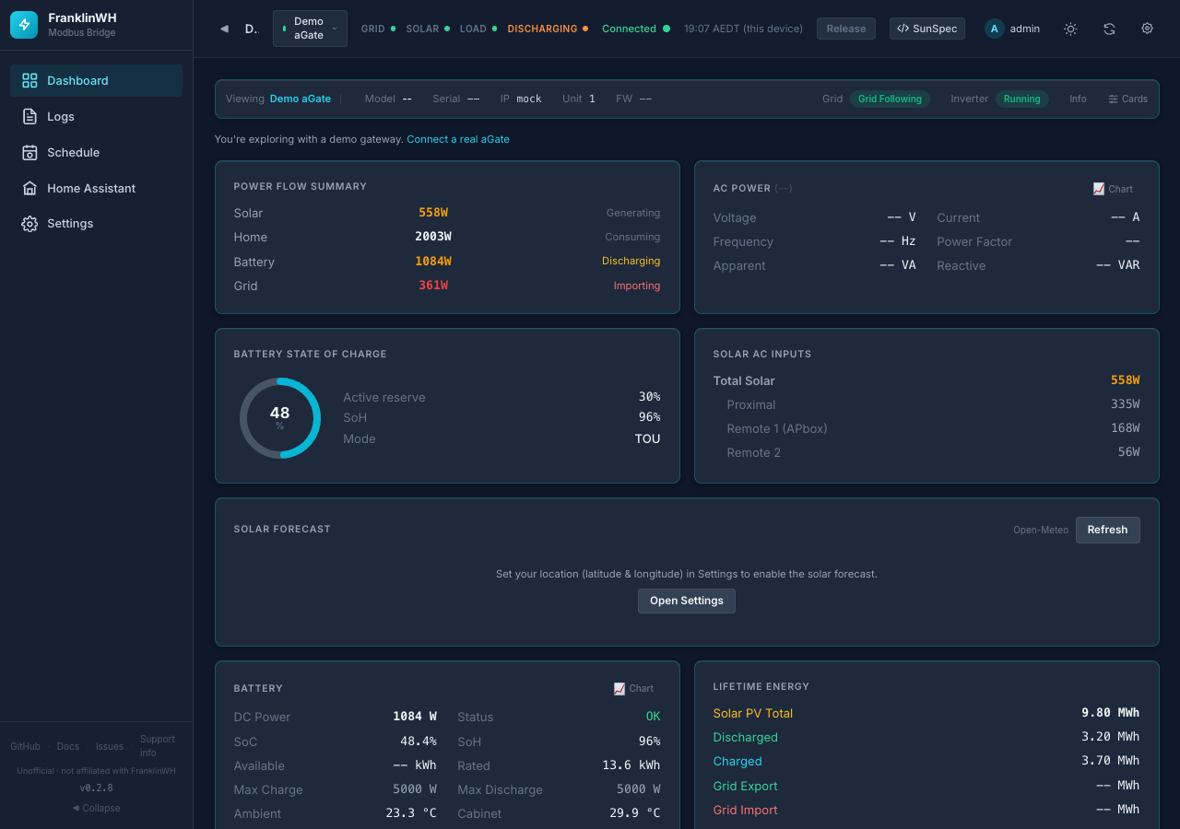Click the v0.2.8 version text
Image resolution: width=1180 pixels, height=829 pixels.
click(x=96, y=788)
